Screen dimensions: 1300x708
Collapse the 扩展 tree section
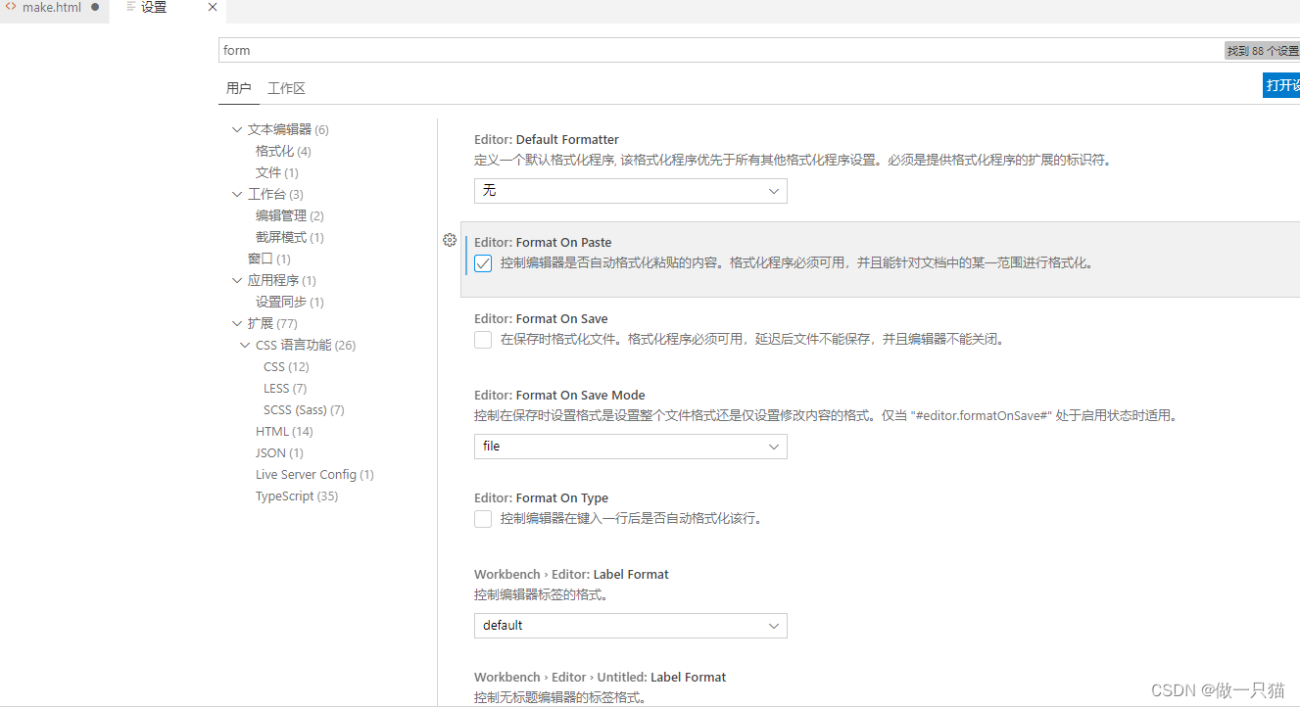coord(236,323)
